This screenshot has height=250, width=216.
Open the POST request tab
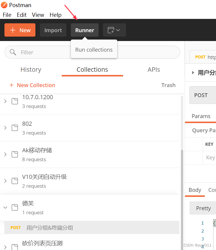203,57
